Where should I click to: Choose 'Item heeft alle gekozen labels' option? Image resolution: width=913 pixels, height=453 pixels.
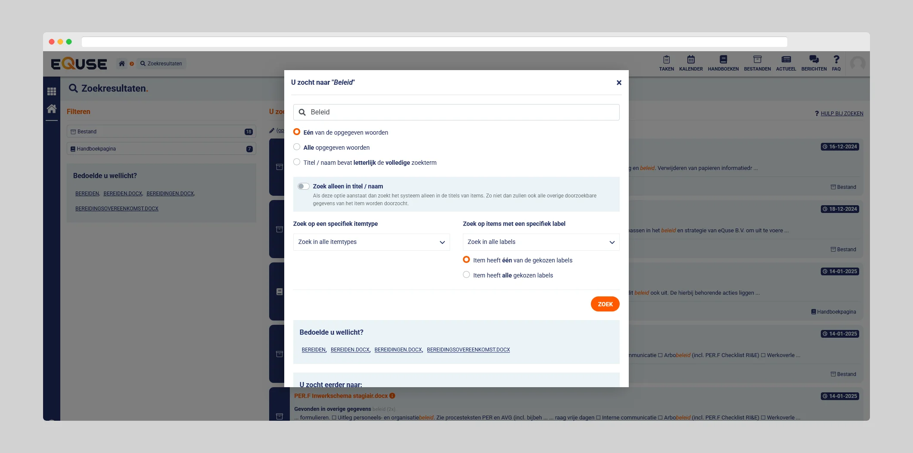click(x=466, y=275)
